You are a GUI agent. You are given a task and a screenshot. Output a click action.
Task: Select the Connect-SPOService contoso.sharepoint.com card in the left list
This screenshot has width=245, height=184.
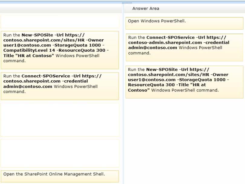tap(60, 86)
